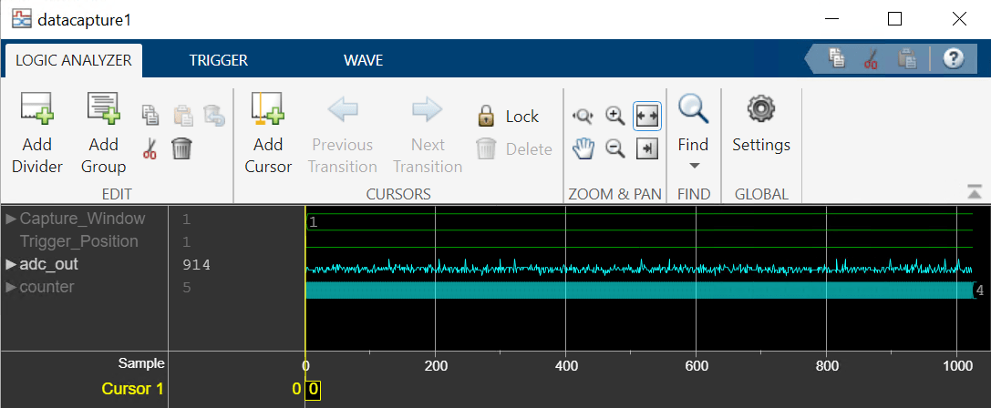Click the cut scissors icon in EDIT section
This screenshot has width=991, height=408.
[x=150, y=148]
